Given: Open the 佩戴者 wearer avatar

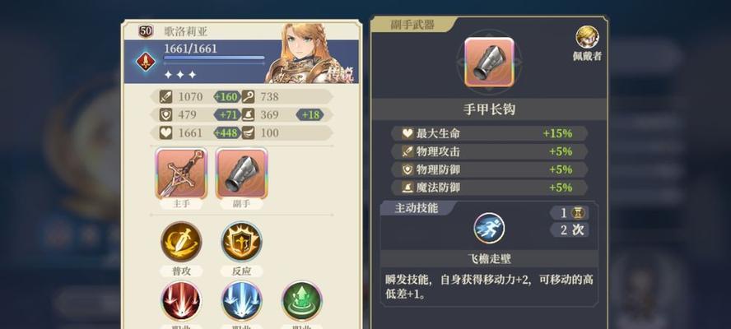Looking at the screenshot, I should (587, 37).
